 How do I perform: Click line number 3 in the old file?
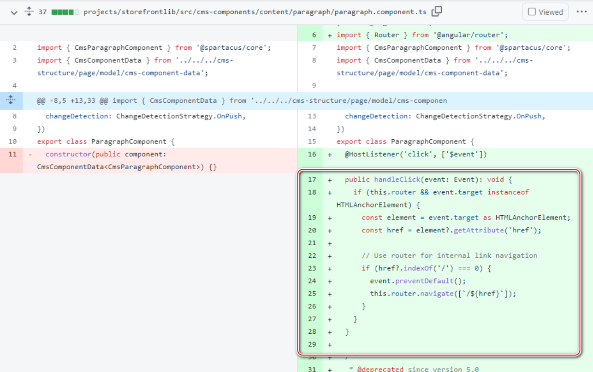click(15, 60)
